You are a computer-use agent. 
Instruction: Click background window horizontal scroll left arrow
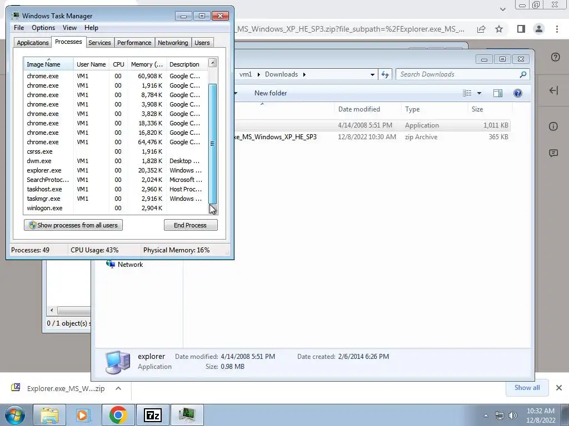[52, 311]
